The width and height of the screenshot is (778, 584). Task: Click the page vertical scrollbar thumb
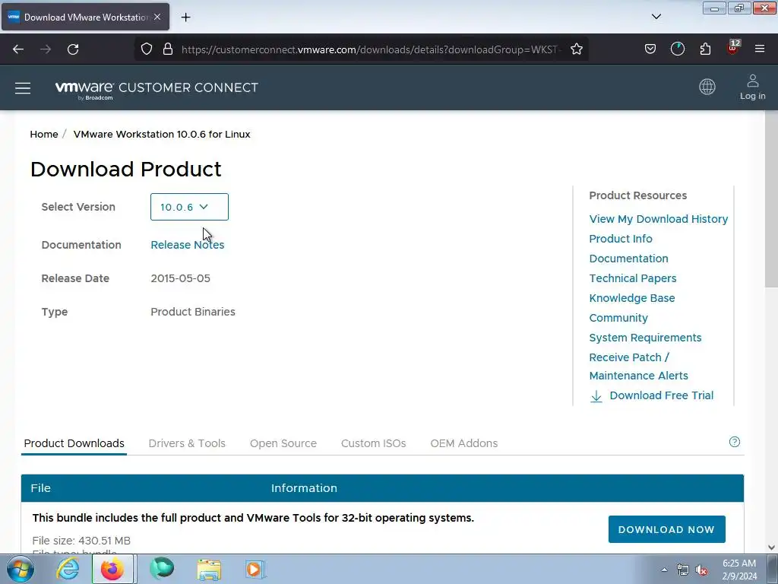(x=771, y=198)
